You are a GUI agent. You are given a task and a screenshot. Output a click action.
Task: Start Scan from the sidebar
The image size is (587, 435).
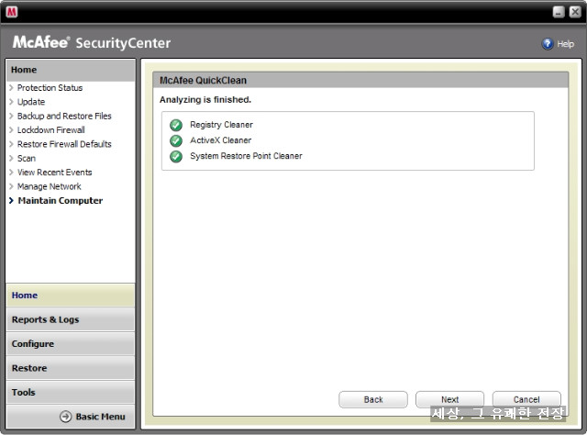point(27,159)
